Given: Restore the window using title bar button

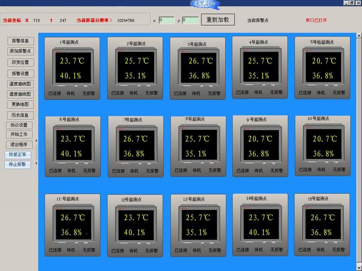Looking at the screenshot, I should coord(352,3).
